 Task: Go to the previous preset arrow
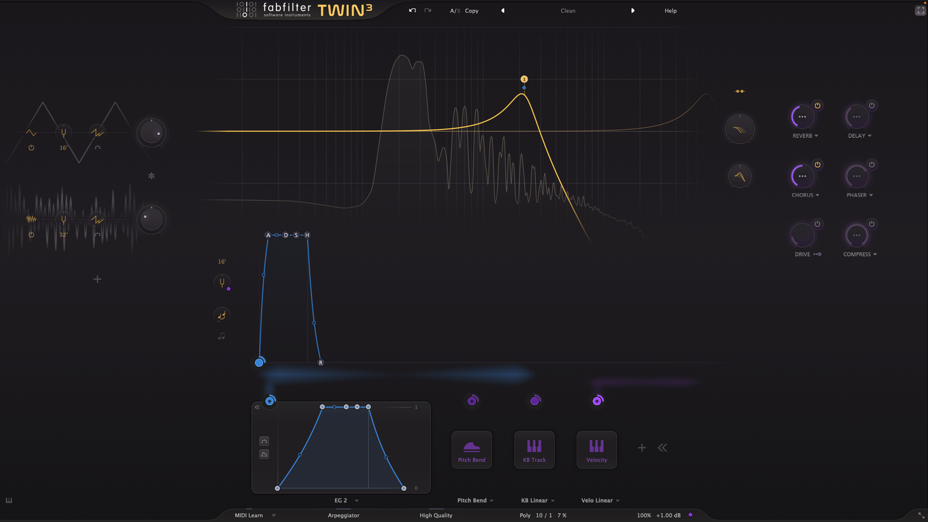pos(503,11)
